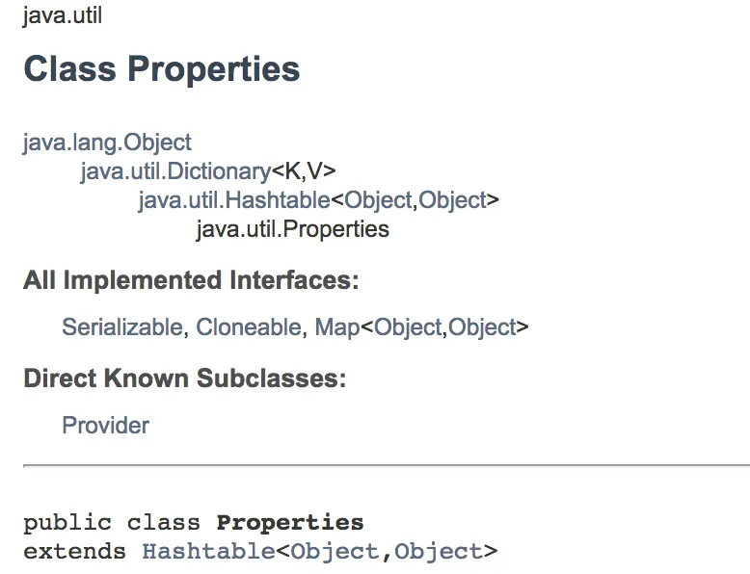Click first Object in the extends Hashtable declaration

332,552
